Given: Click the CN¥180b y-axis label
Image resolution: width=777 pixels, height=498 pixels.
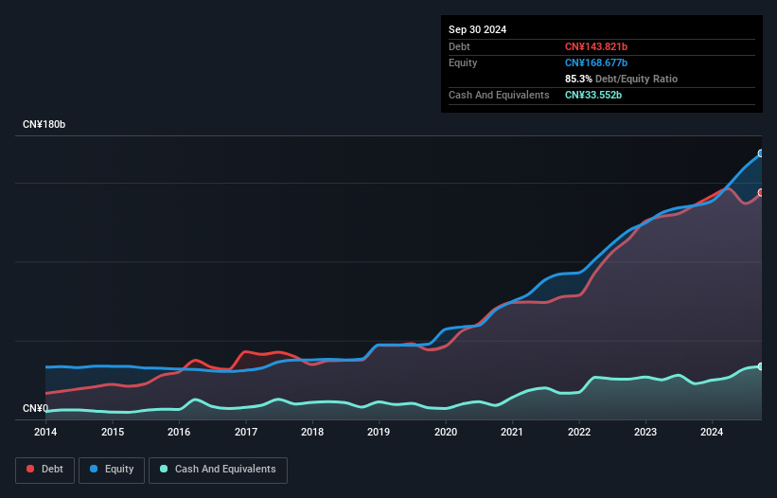Looking at the screenshot, I should [44, 124].
